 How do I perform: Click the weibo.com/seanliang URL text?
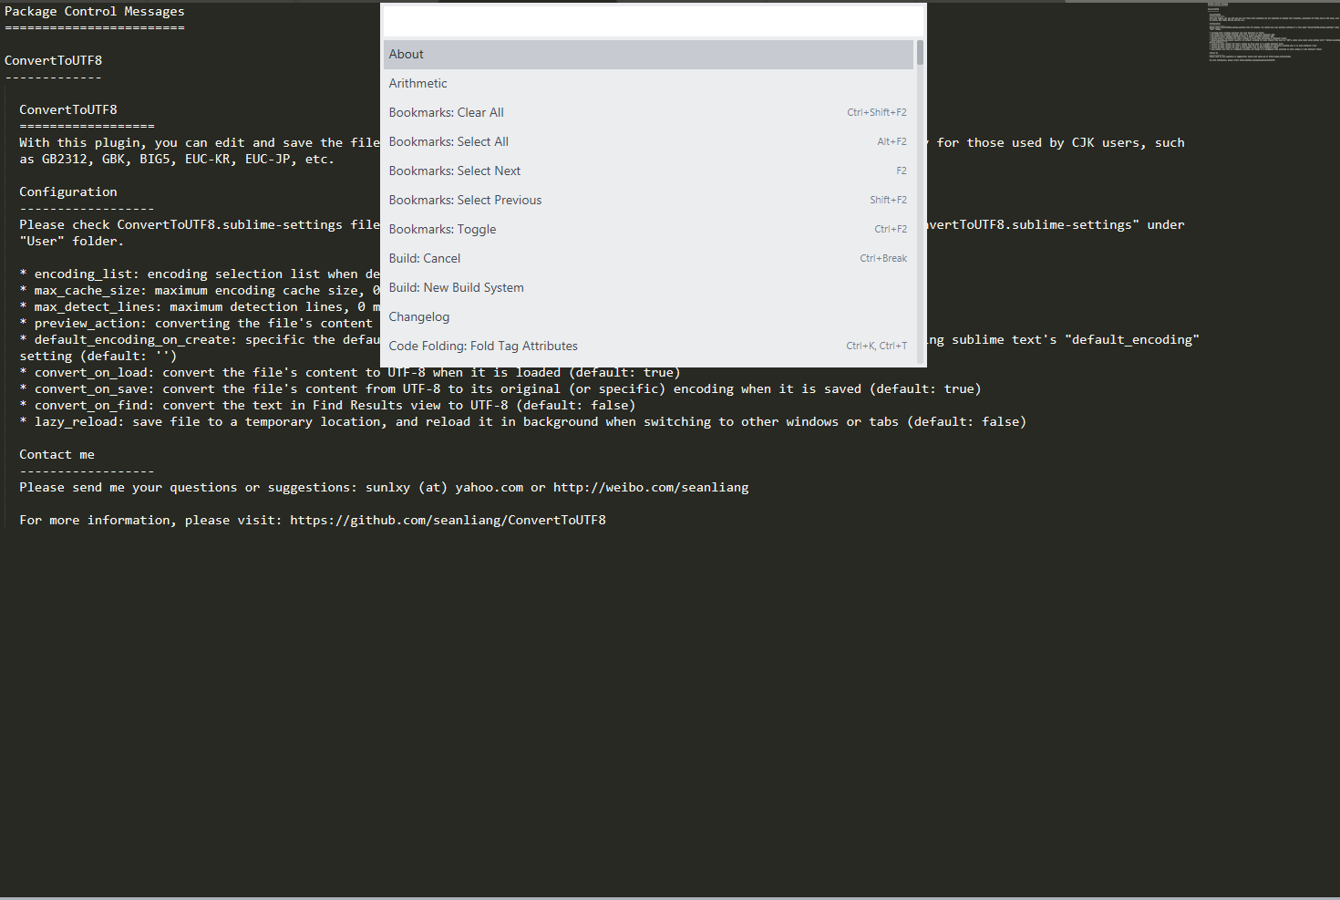pos(651,488)
